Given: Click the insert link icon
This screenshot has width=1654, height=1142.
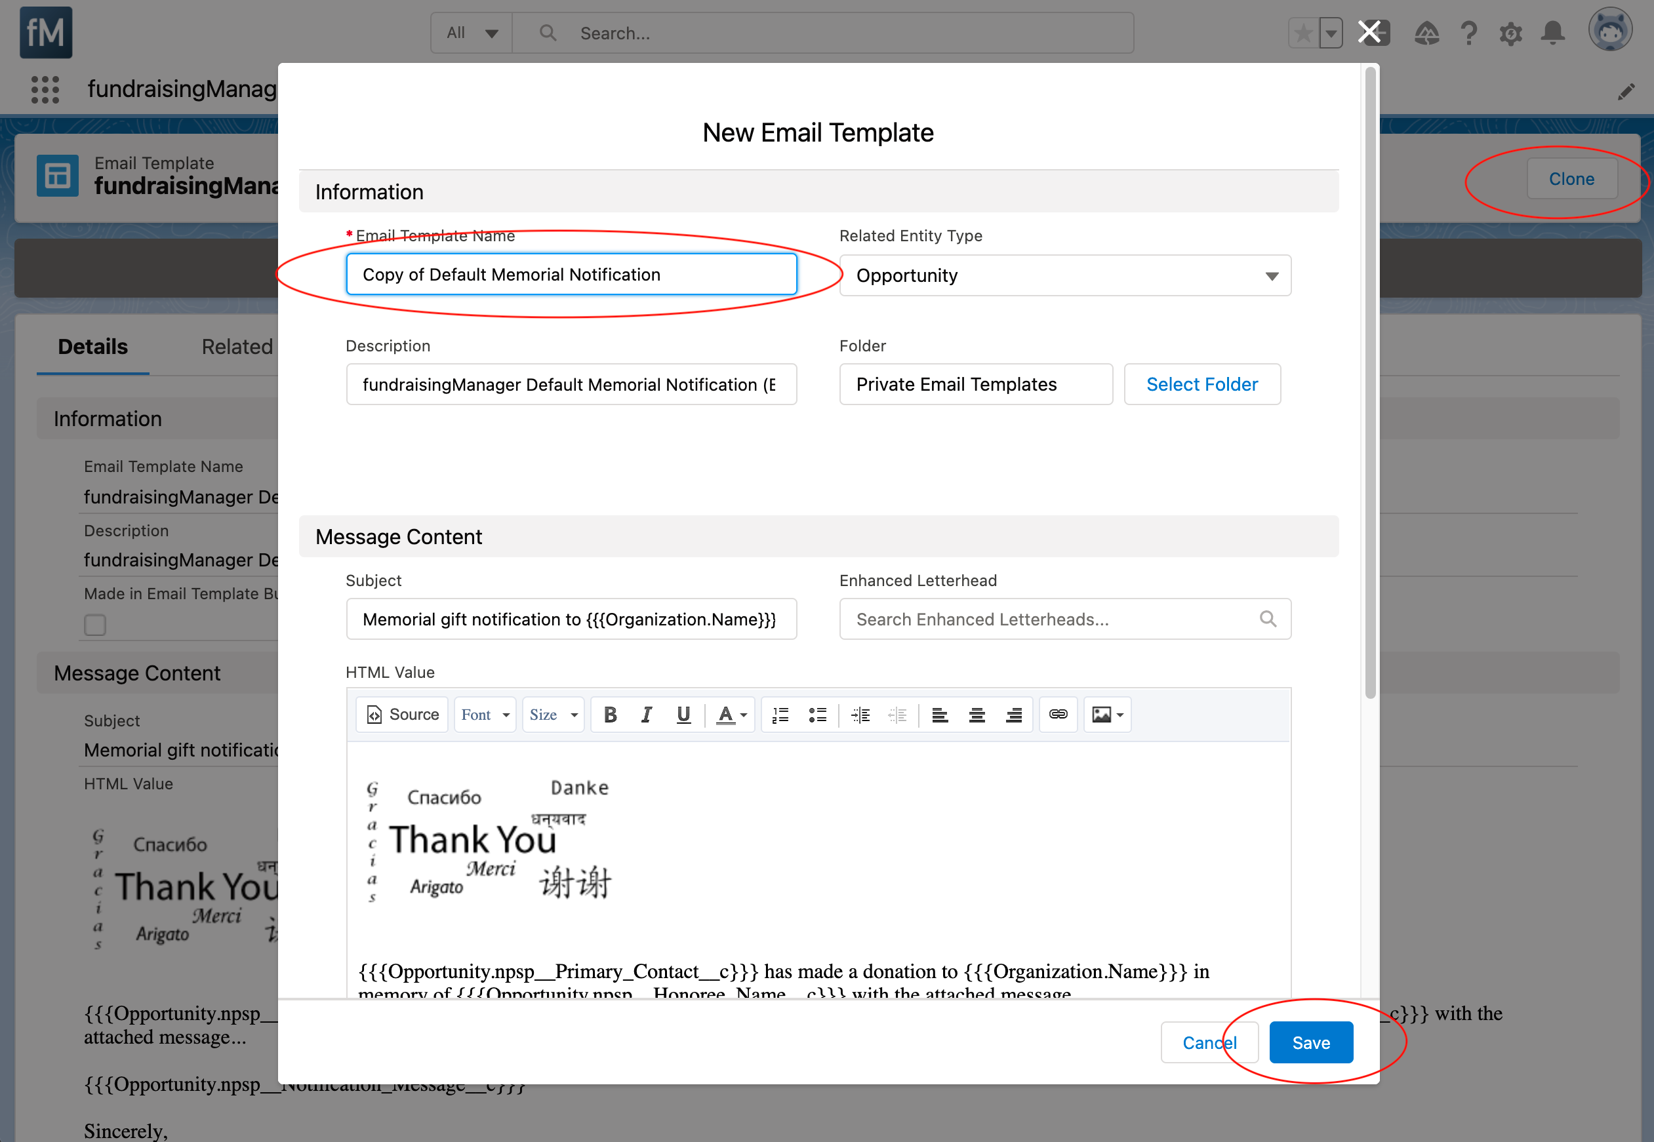Looking at the screenshot, I should pos(1058,714).
